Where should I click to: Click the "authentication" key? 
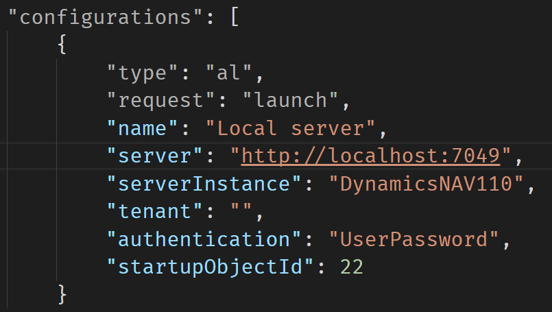pos(204,239)
